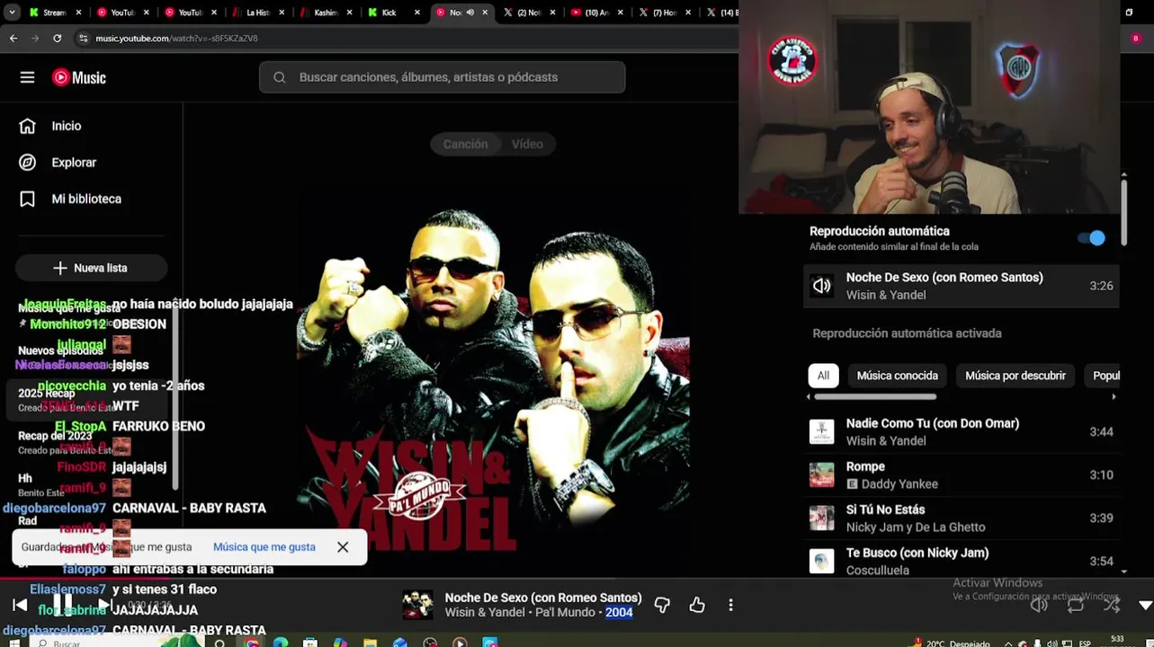Play Rompe by Daddy Yankee from queue

(x=962, y=474)
